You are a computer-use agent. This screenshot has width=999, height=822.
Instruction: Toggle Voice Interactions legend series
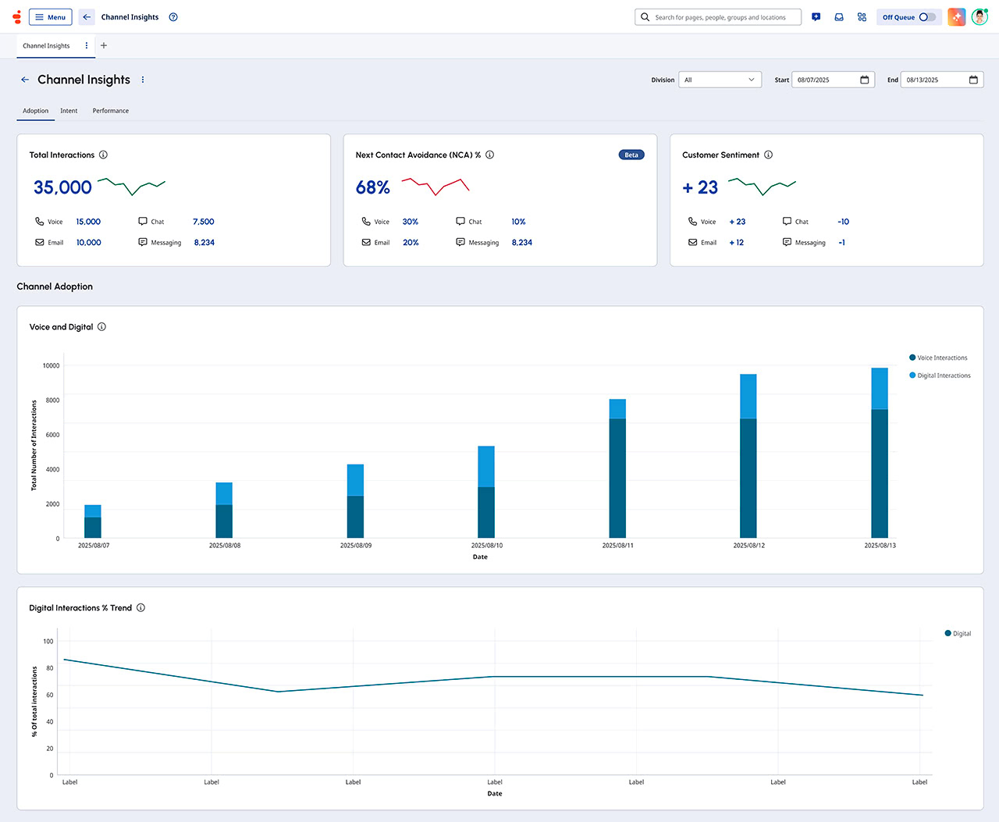(x=941, y=358)
